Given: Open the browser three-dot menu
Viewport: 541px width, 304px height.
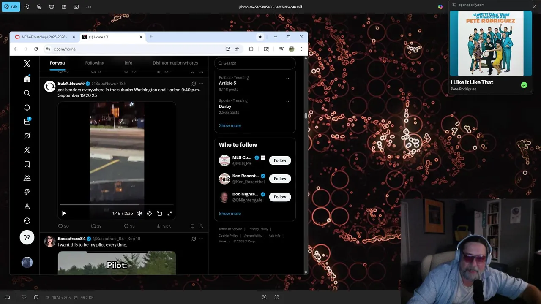Looking at the screenshot, I should pyautogui.click(x=301, y=49).
